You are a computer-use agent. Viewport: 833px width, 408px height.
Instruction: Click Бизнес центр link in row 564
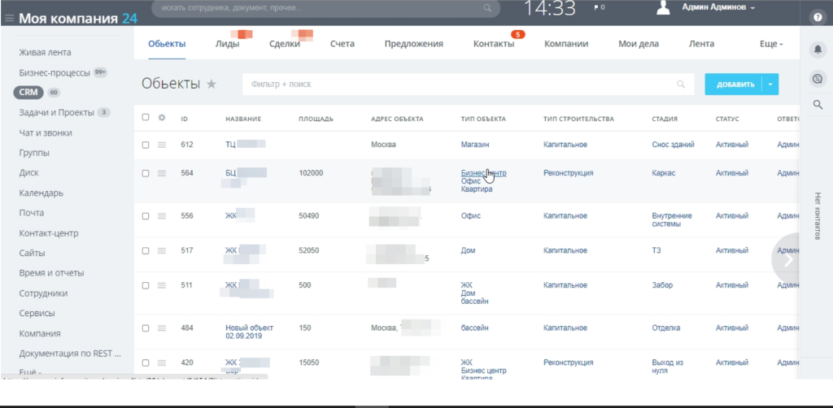click(483, 173)
